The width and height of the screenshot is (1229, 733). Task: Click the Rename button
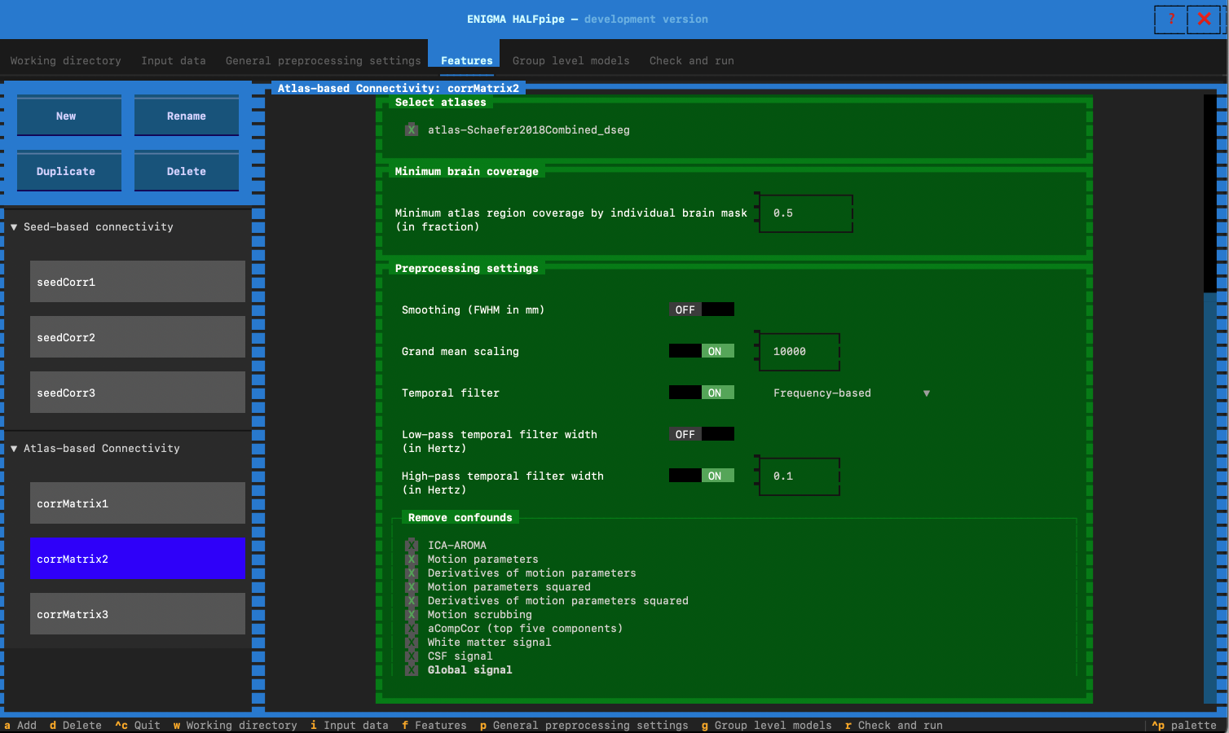tap(187, 116)
